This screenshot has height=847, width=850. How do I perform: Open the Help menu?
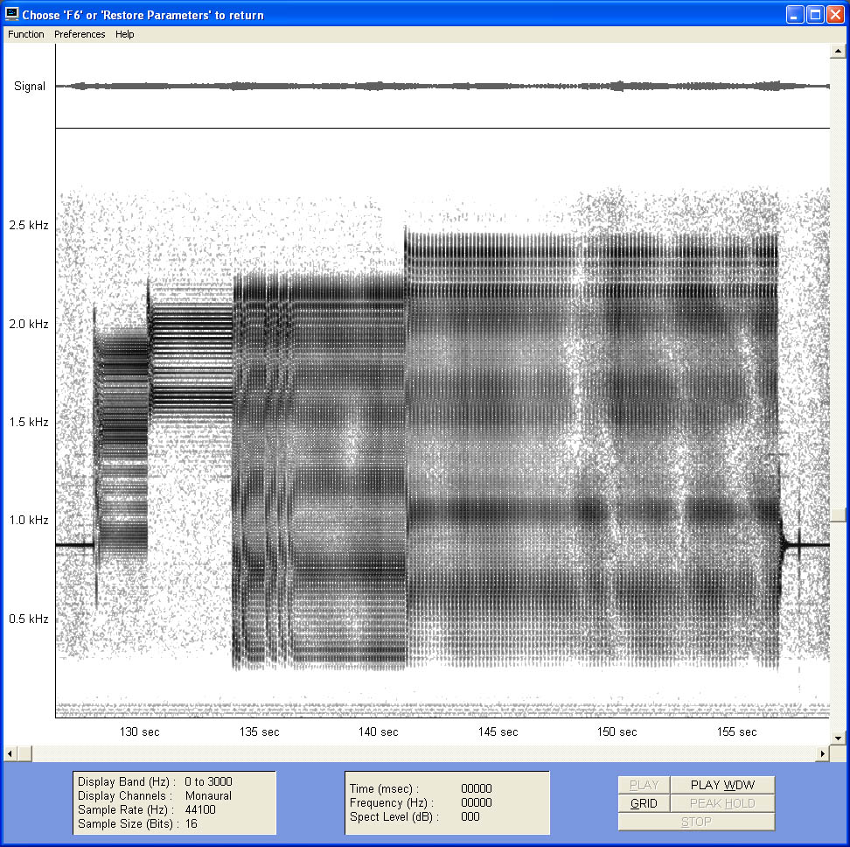pos(125,34)
